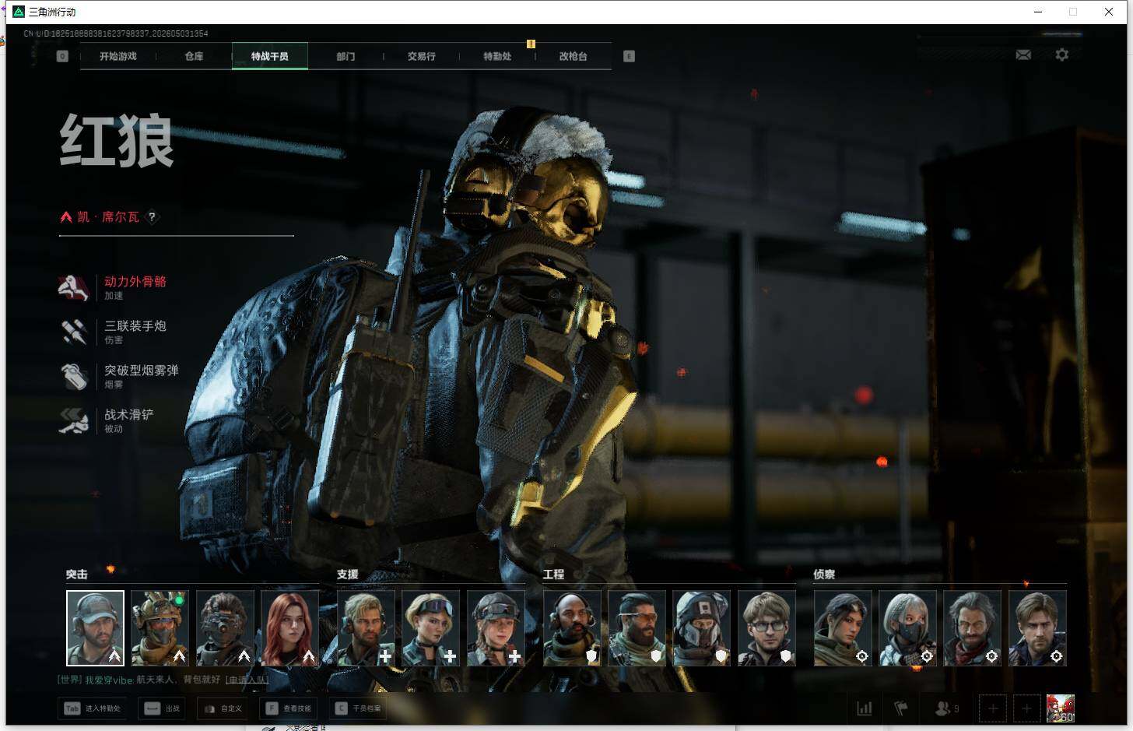Click the 出战 deploy button

coord(162,708)
